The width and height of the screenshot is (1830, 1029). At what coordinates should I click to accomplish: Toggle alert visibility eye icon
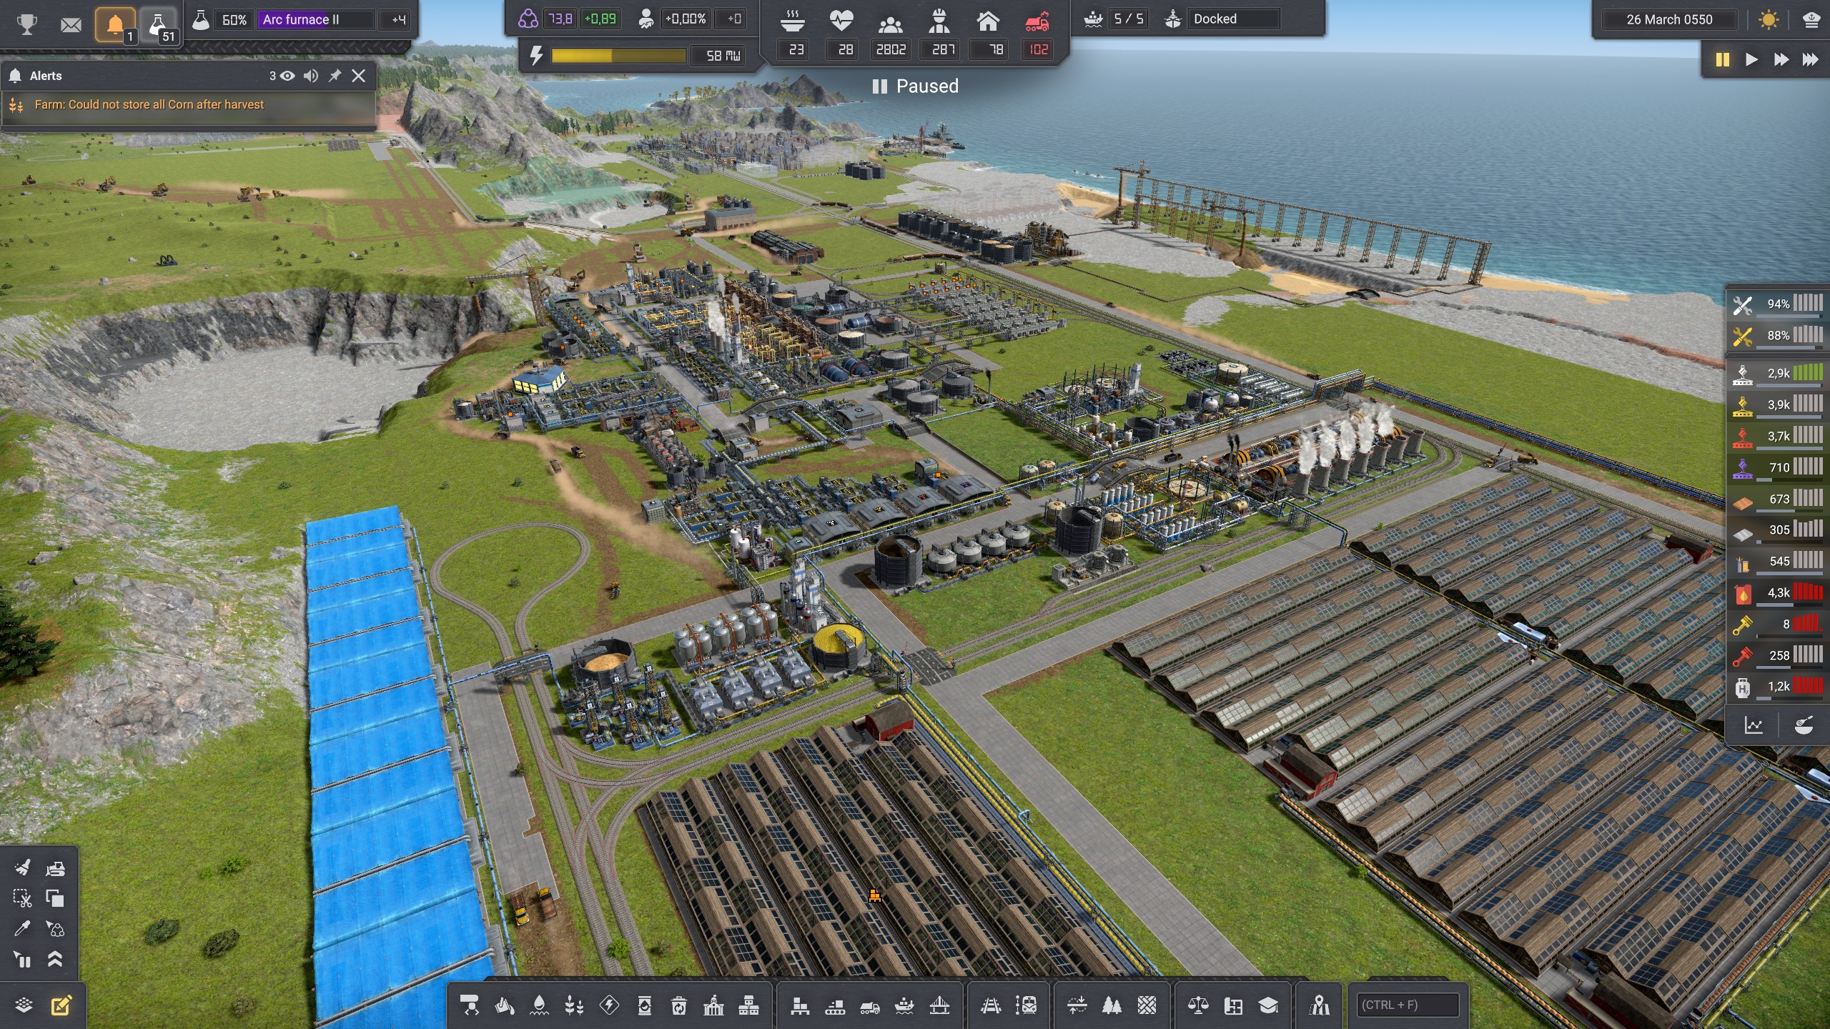coord(287,76)
